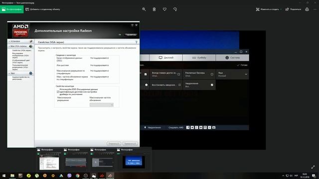Image resolution: width=319 pixels, height=179 pixels.
Task: Select Регулировка изображения (VGA-экран) item
Action: 20,55
